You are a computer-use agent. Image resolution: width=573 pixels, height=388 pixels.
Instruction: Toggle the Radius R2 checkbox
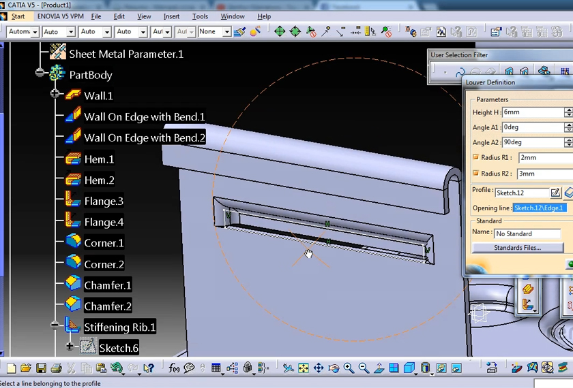(476, 174)
